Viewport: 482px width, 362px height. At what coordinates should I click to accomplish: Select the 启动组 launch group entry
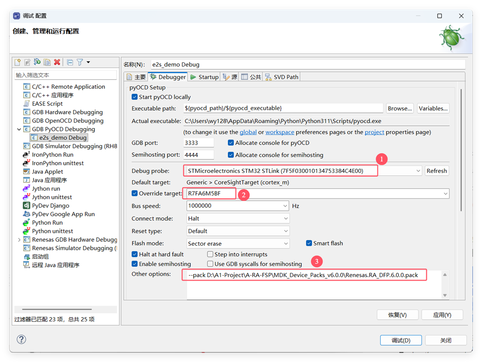(40, 257)
